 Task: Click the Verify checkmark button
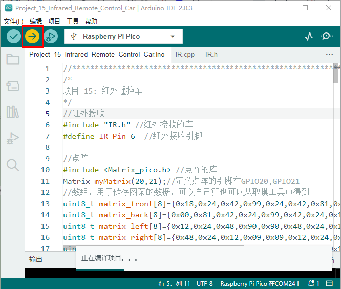pos(14,36)
